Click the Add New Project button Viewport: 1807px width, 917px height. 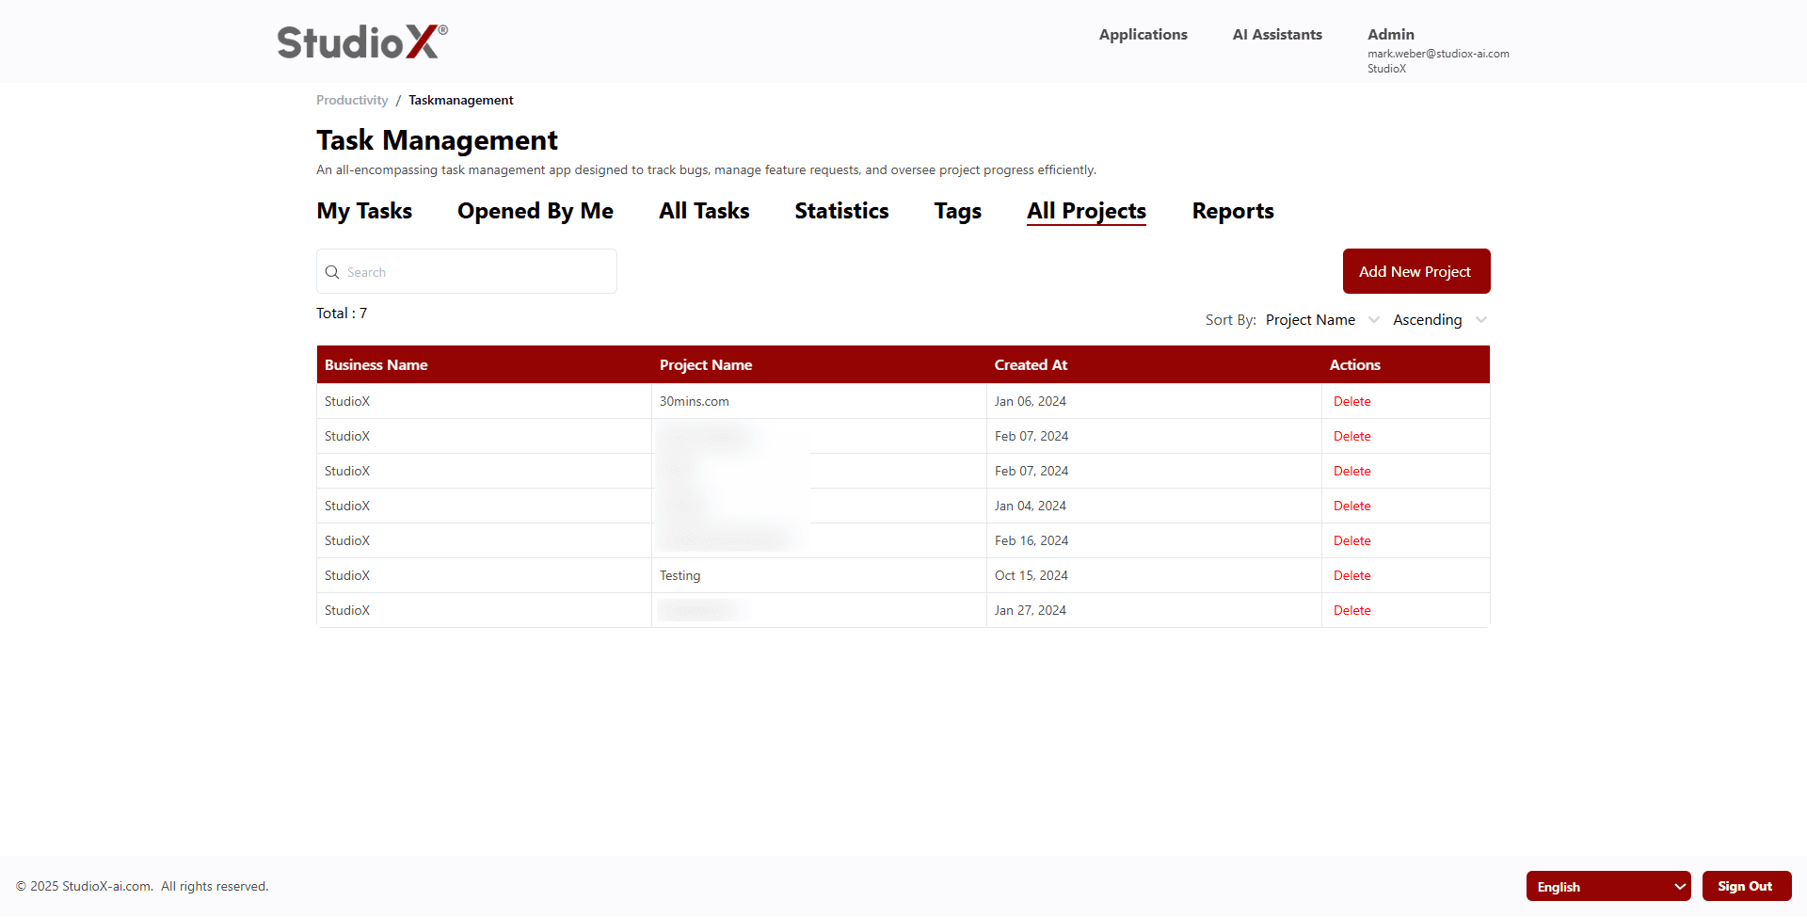1415,271
